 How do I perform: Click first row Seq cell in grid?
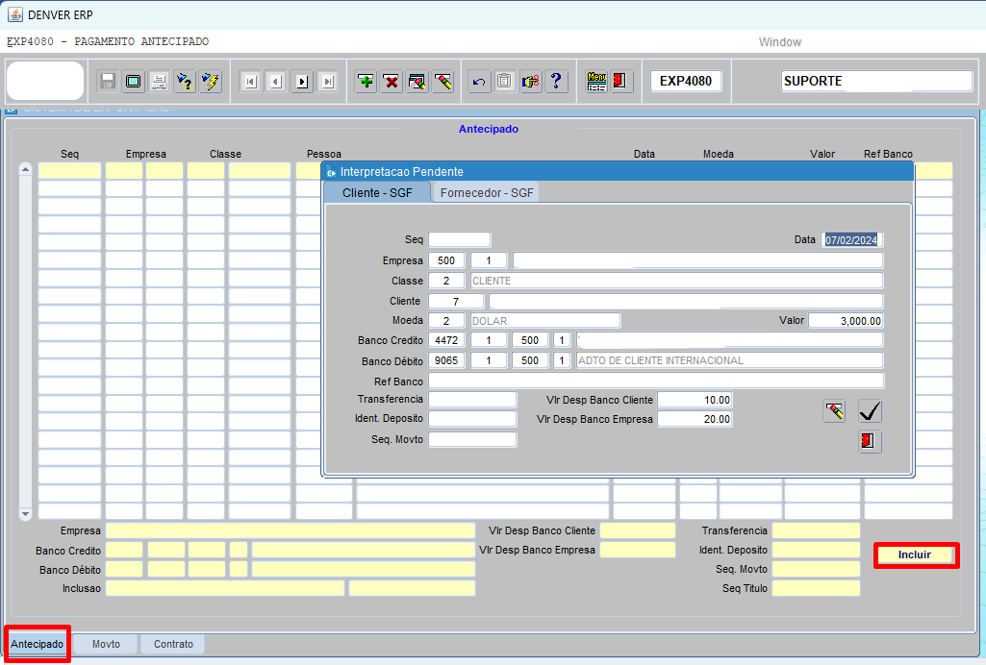click(70, 171)
